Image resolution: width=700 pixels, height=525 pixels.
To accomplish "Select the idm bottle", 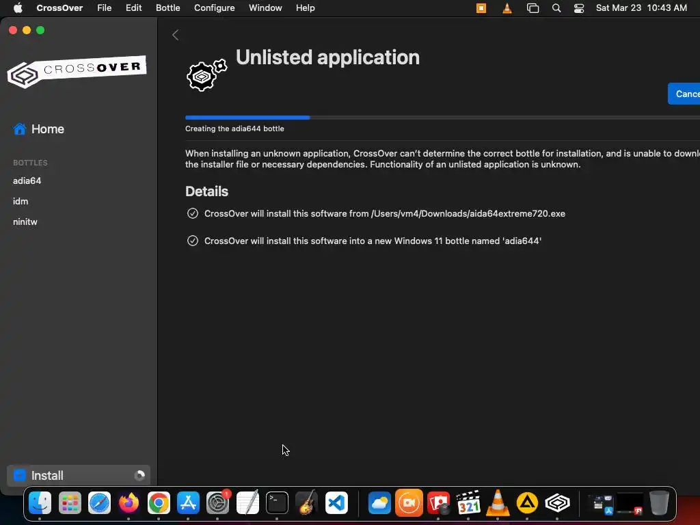I will pyautogui.click(x=21, y=202).
